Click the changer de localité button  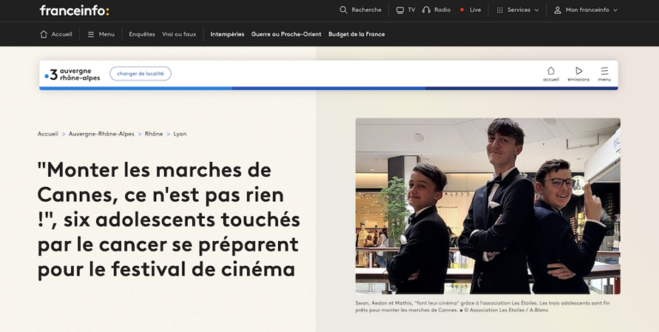point(141,74)
